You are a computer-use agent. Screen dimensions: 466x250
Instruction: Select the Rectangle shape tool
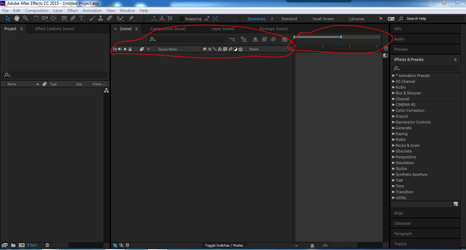[64, 18]
